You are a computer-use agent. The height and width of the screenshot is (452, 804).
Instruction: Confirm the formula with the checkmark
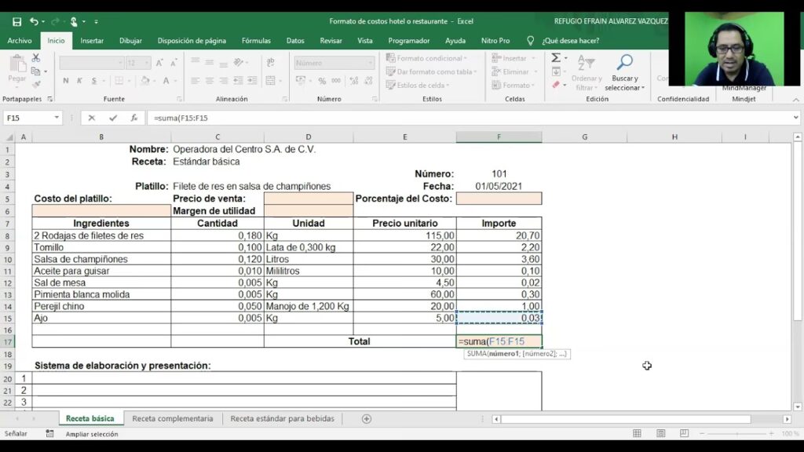tap(113, 118)
